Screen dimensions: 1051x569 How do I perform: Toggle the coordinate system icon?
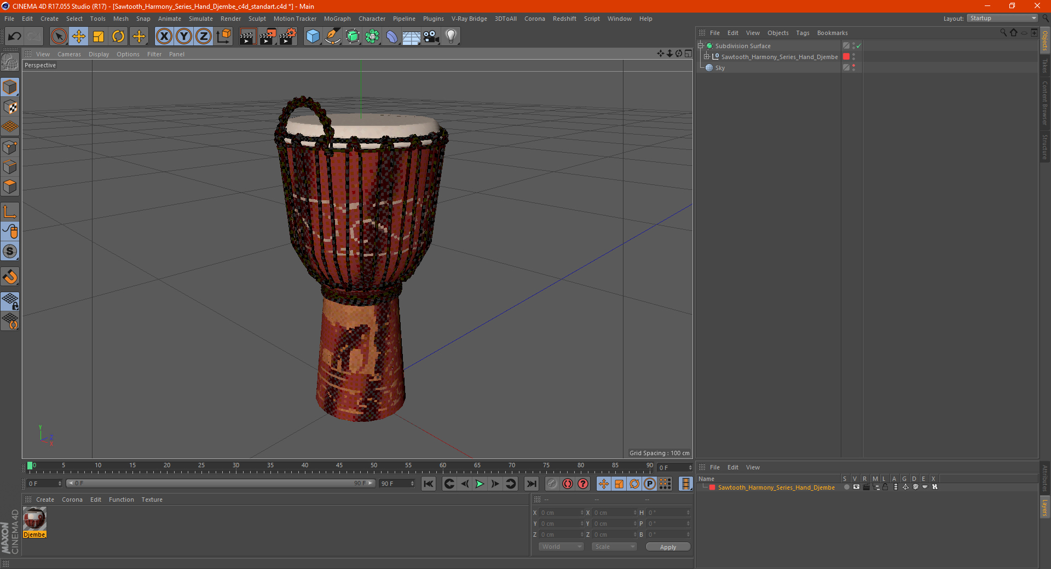pyautogui.click(x=223, y=37)
